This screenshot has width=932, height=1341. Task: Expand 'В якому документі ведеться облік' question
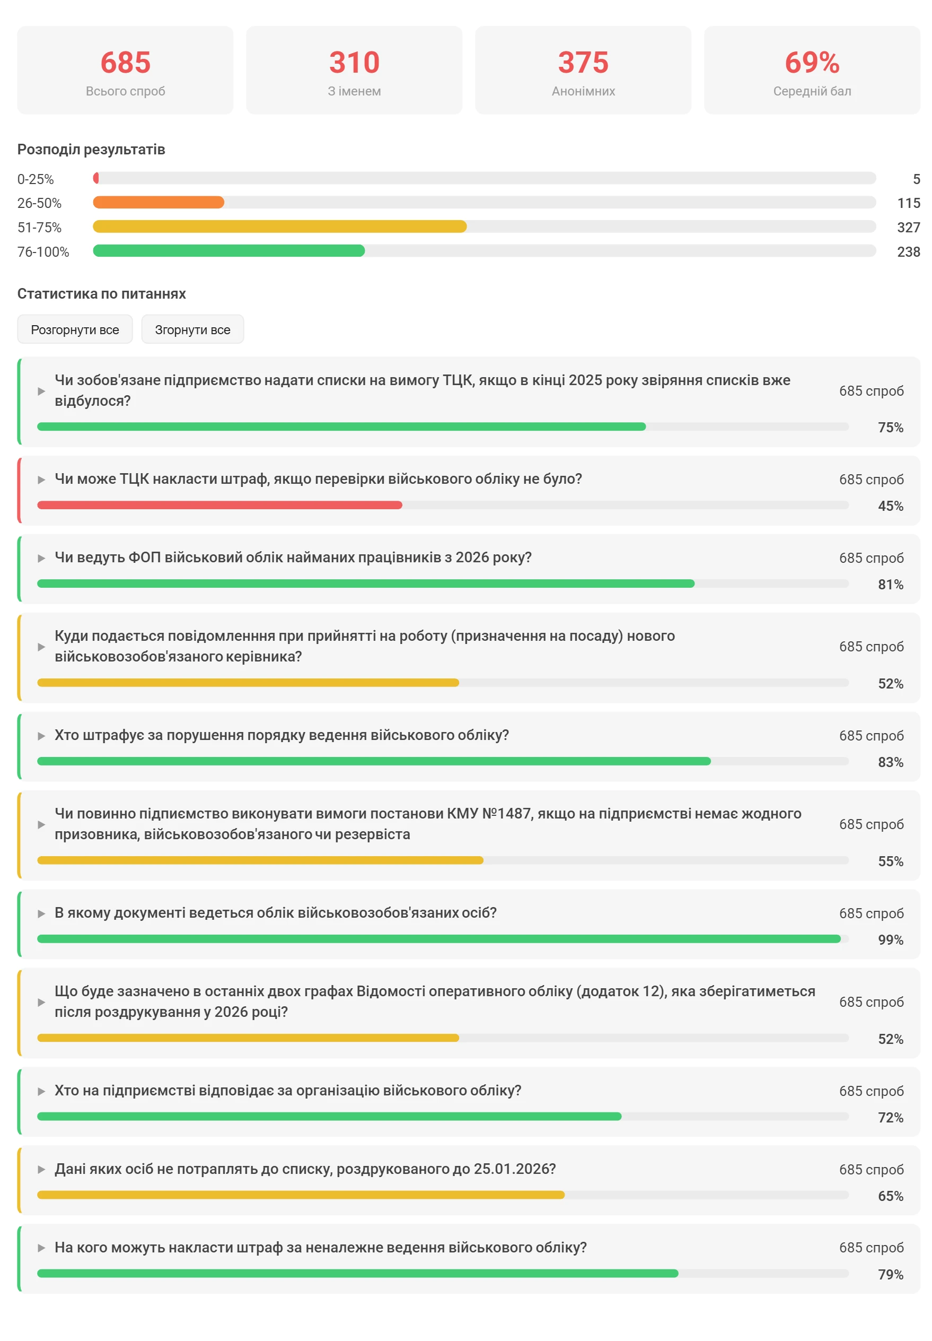click(x=276, y=912)
